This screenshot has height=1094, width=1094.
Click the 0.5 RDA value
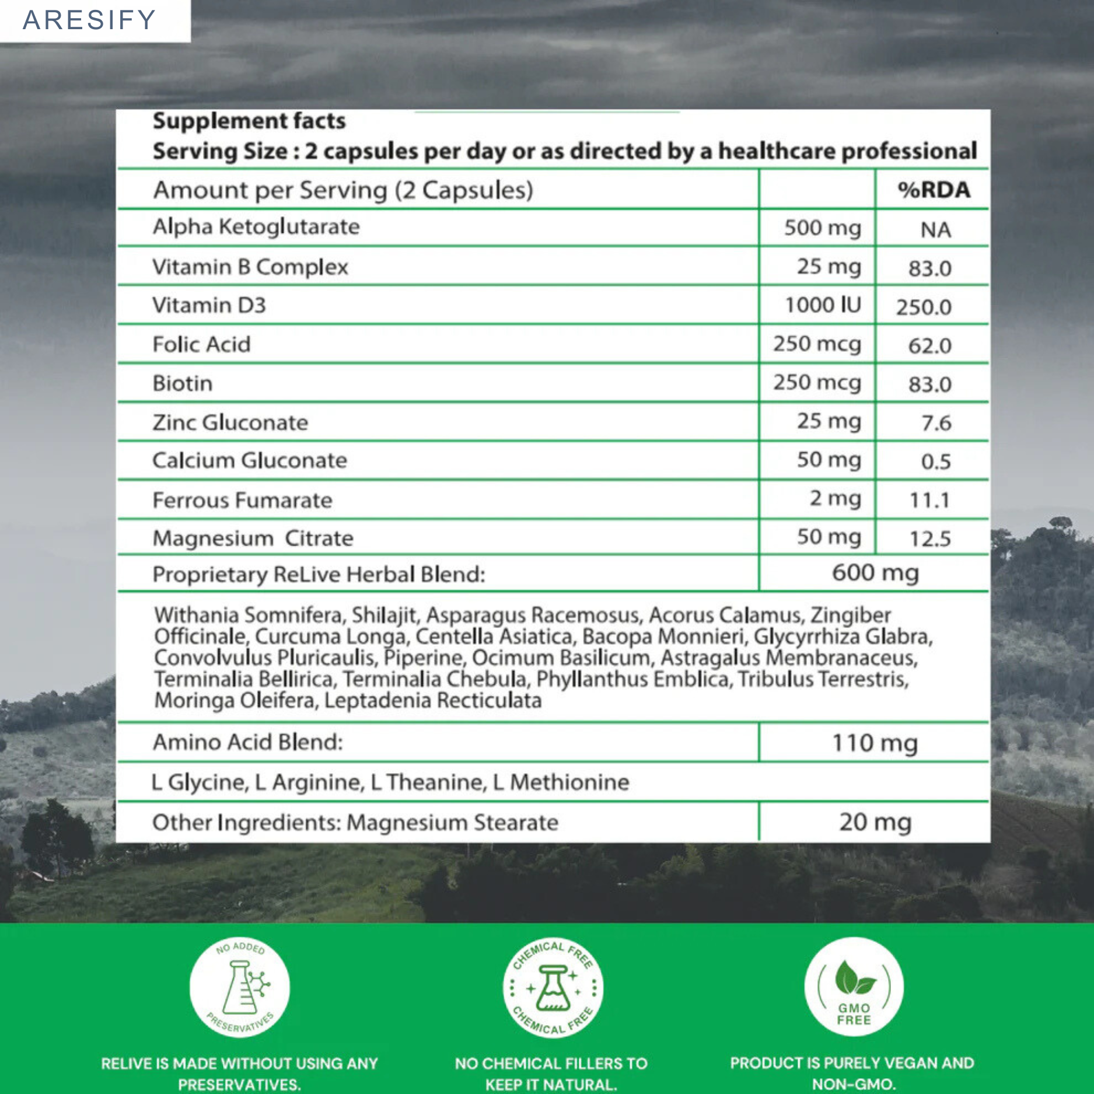[x=936, y=462]
